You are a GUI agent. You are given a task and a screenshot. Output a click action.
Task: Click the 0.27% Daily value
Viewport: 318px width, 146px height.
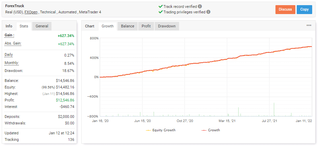pyautogui.click(x=69, y=55)
